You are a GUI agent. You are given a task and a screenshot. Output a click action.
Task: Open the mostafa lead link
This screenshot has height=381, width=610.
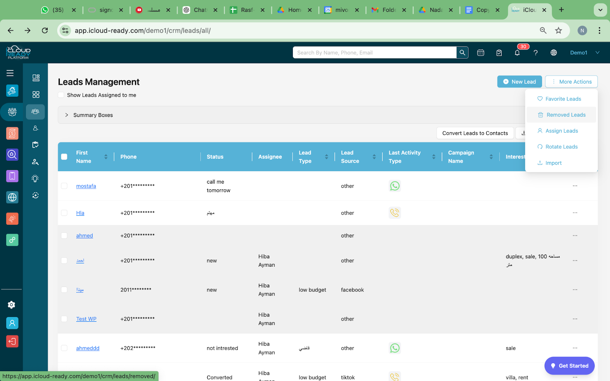(86, 186)
